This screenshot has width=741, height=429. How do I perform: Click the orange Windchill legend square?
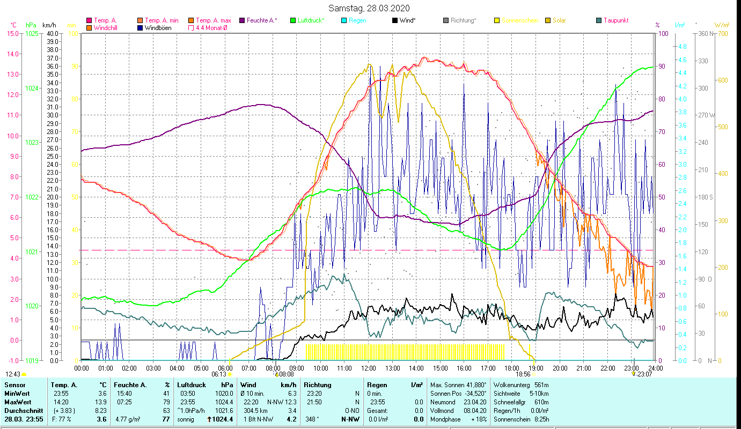(89, 28)
